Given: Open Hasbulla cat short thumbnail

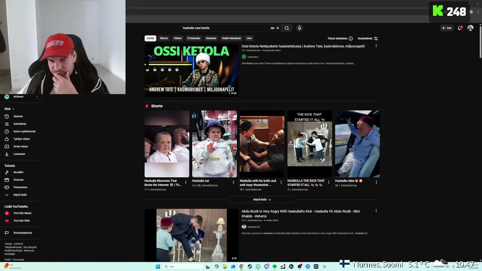Looking at the screenshot, I should coord(214,144).
